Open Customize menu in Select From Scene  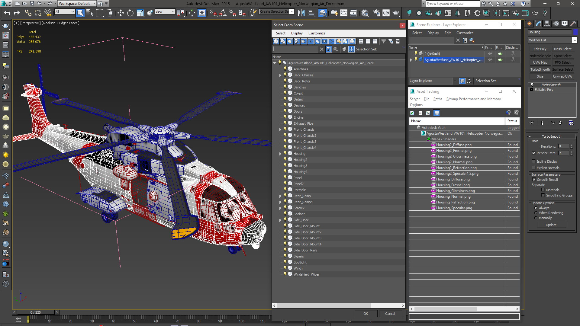pyautogui.click(x=317, y=33)
